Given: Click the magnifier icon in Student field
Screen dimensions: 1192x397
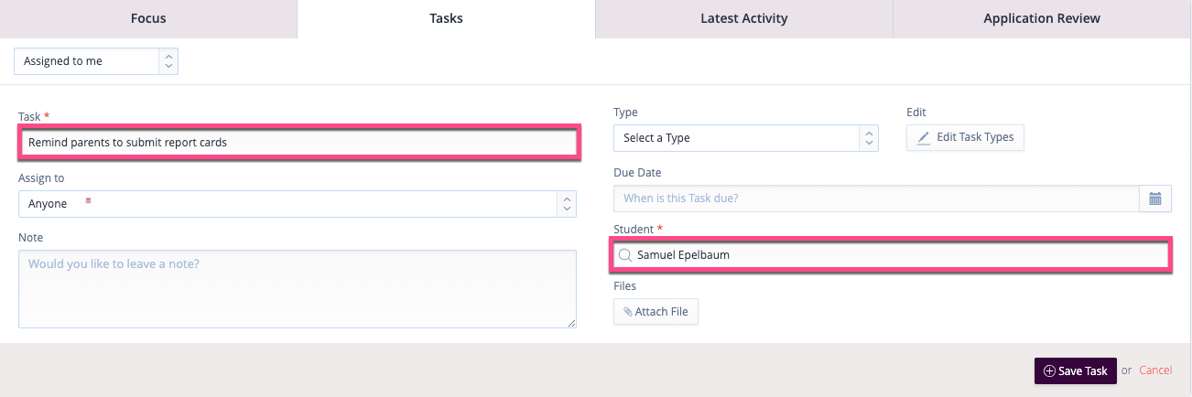Looking at the screenshot, I should [x=625, y=255].
